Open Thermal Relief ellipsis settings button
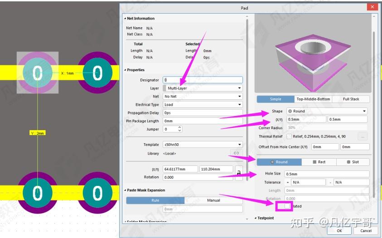Screen dimensions: 382x238 tap(363, 136)
